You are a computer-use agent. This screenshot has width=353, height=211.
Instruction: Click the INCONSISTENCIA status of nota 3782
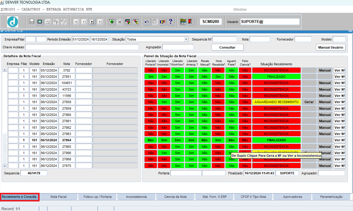pos(276,70)
